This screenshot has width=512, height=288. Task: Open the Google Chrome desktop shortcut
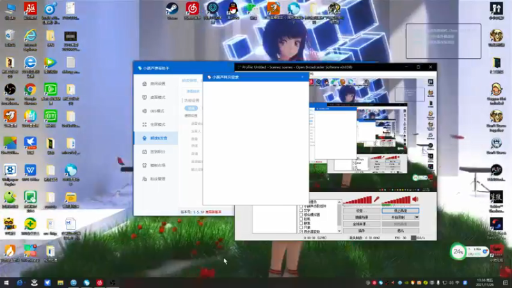click(x=30, y=94)
